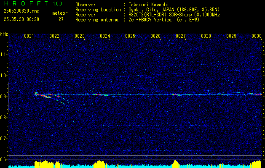
Task: Click the meteor echo near 0829
Action: pyautogui.click(x=224, y=94)
